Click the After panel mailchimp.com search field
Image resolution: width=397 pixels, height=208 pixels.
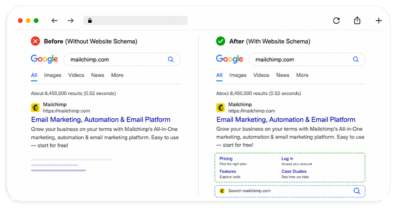coord(307,60)
